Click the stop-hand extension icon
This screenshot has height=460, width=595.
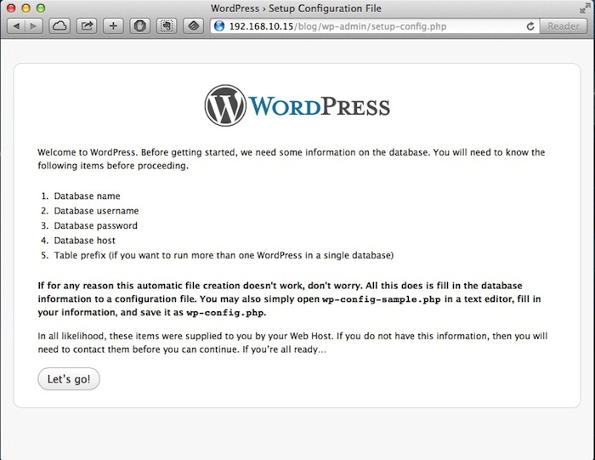[140, 26]
